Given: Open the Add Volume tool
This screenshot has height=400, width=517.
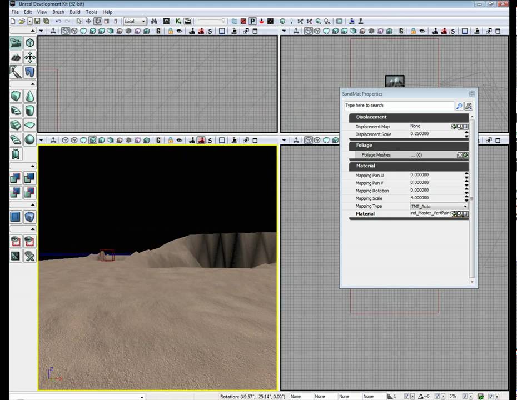Looking at the screenshot, I should (x=30, y=217).
